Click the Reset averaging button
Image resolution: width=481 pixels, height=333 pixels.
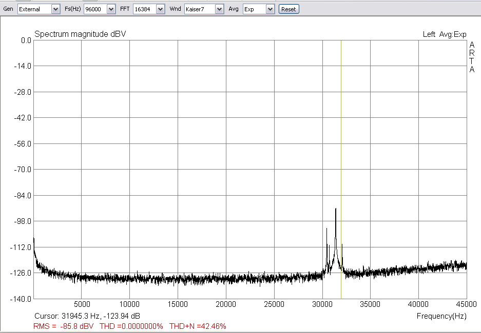click(288, 9)
